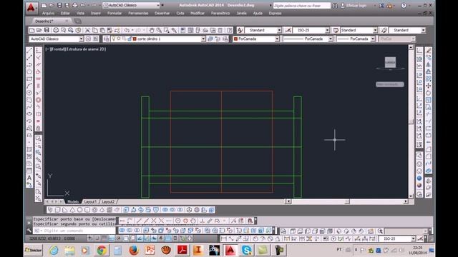Open the Dimension Style manager icon

(x=288, y=30)
